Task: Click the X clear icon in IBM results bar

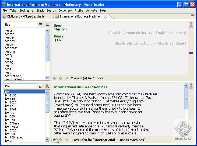Action: (x=67, y=140)
